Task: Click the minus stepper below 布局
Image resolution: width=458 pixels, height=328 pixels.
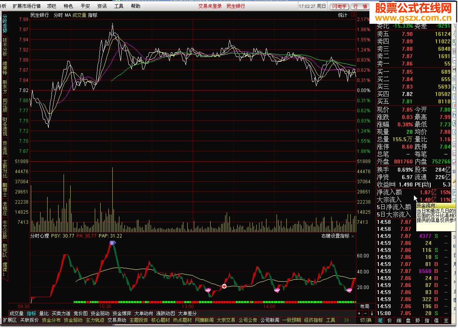Action: [366, 314]
